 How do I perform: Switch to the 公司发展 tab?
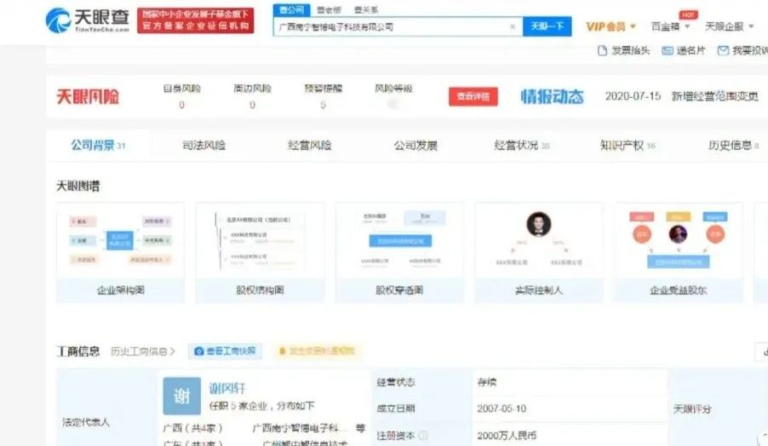point(416,145)
